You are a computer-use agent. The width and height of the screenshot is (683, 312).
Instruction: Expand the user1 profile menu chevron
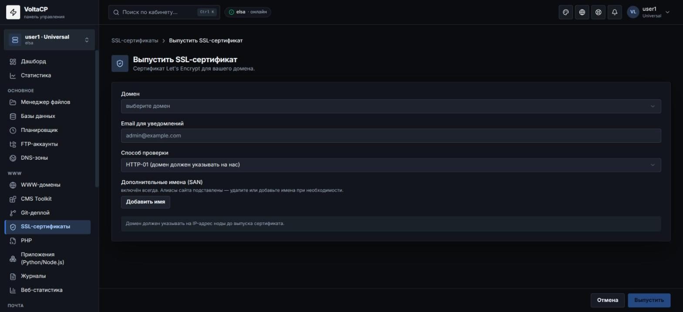pos(667,12)
